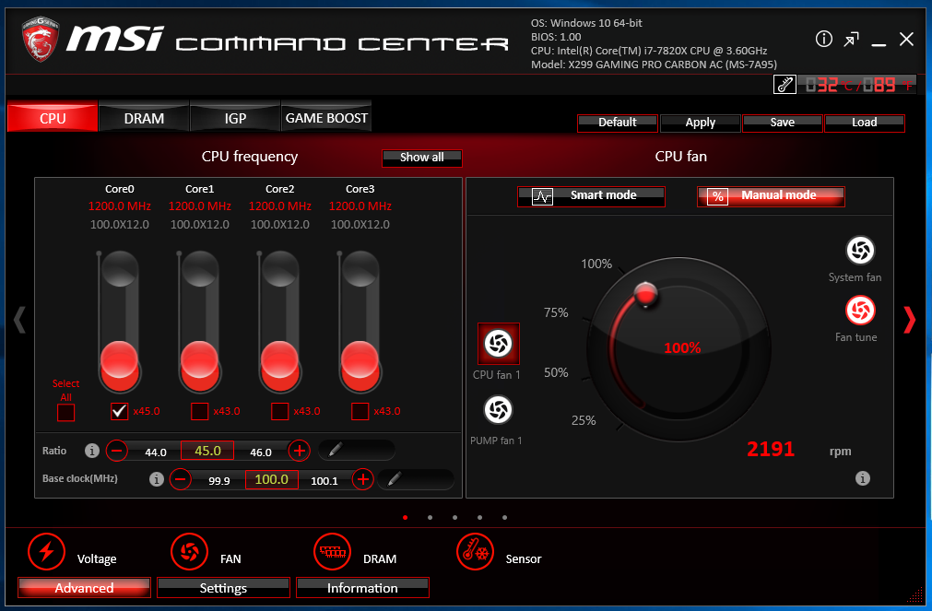The height and width of the screenshot is (611, 932).
Task: Open the info icon in title bar
Action: [x=824, y=40]
